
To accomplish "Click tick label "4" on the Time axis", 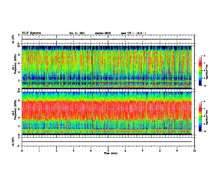I will click(x=91, y=151).
